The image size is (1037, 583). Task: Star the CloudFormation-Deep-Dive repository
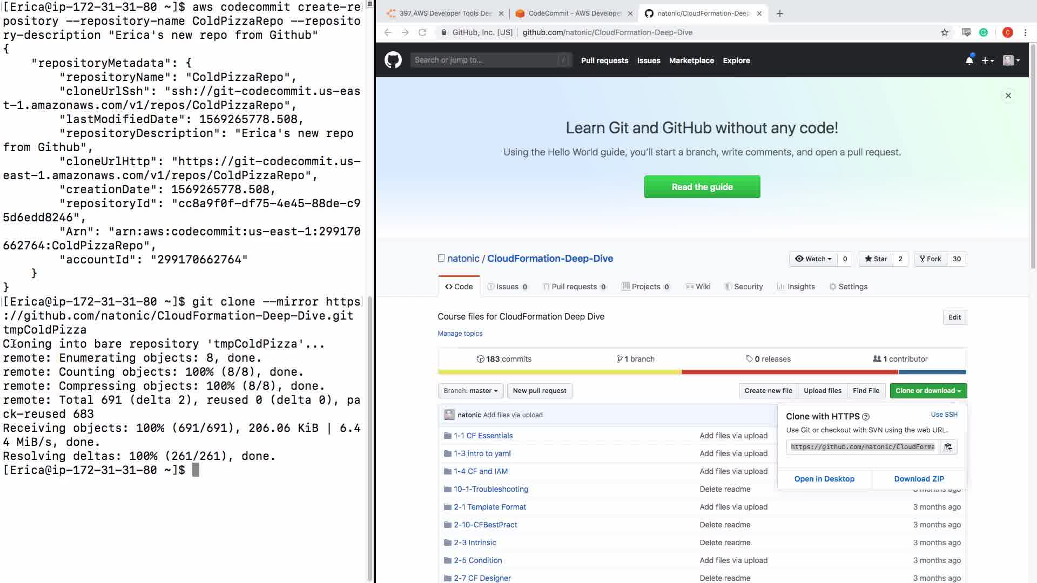[x=876, y=259]
